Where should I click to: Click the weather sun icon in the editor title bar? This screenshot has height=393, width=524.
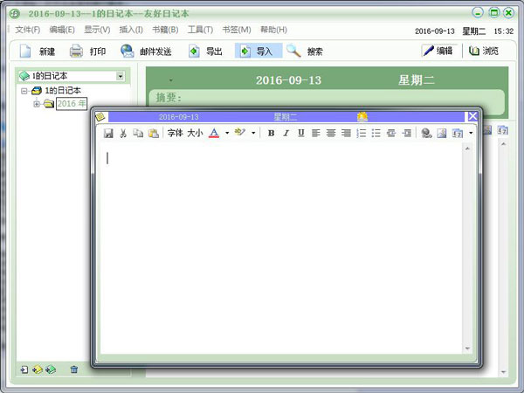[x=362, y=117]
